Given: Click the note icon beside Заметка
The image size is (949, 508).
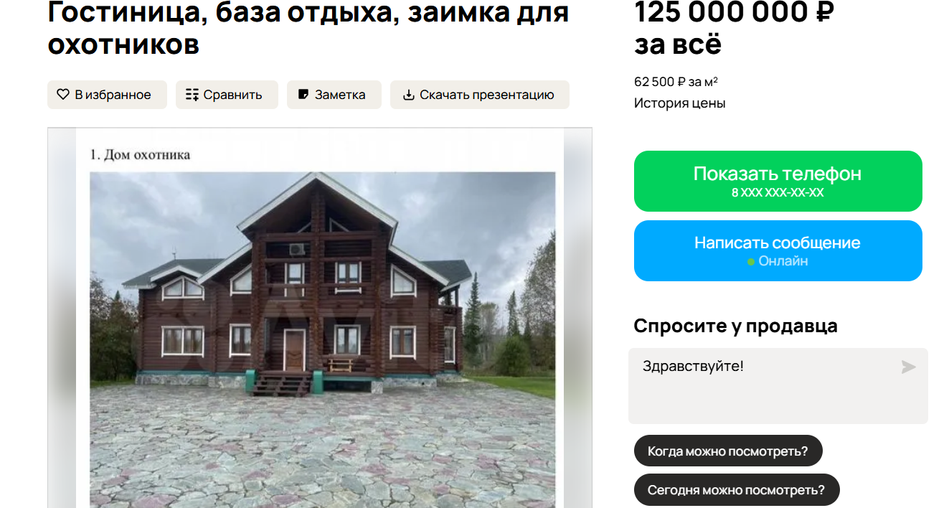Looking at the screenshot, I should 303,95.
